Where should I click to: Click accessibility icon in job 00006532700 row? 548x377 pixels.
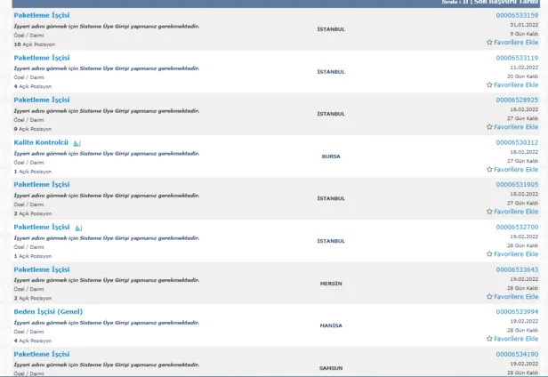tap(78, 228)
